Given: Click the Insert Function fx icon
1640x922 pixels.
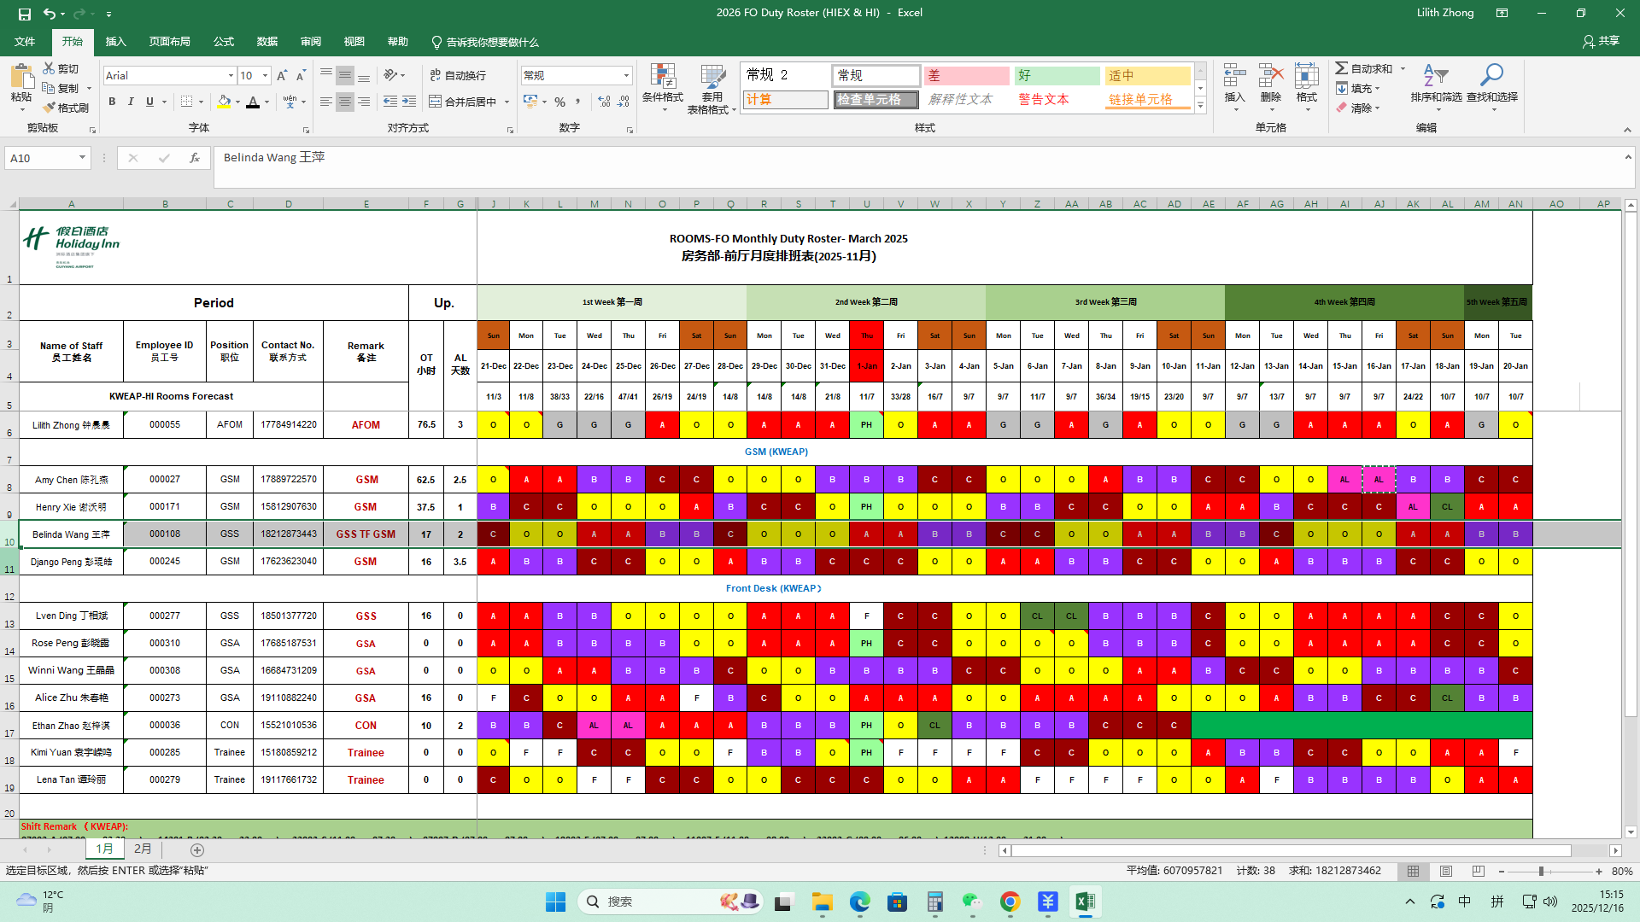Looking at the screenshot, I should (x=195, y=158).
